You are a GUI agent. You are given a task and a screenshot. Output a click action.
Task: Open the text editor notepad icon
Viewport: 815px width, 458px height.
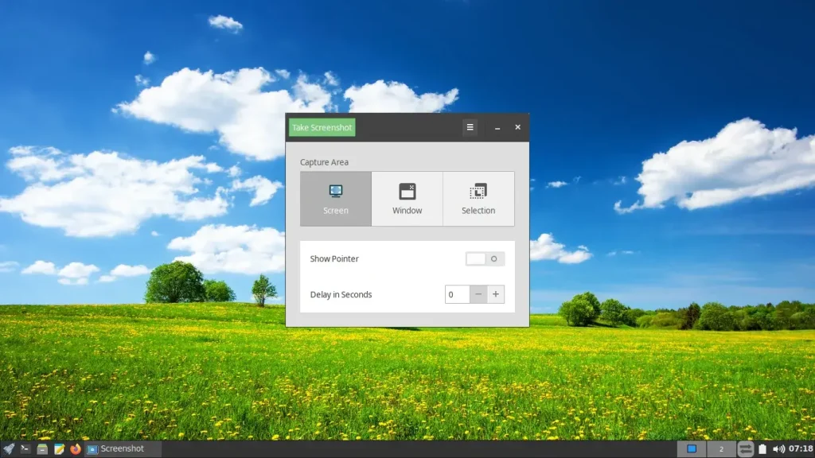[x=59, y=448]
